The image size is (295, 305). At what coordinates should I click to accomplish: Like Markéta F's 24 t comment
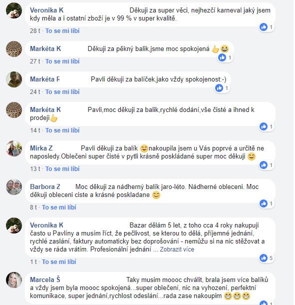click(x=62, y=91)
